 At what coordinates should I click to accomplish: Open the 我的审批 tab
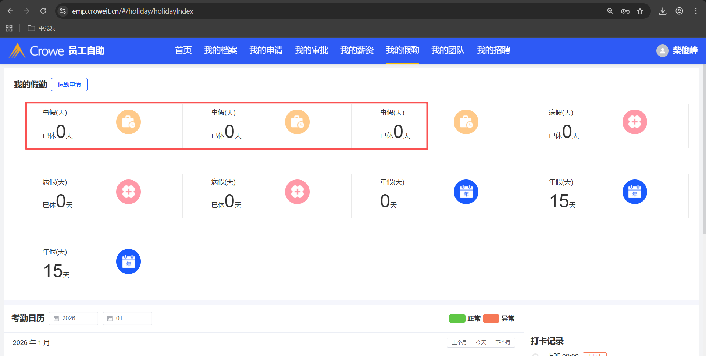(311, 50)
